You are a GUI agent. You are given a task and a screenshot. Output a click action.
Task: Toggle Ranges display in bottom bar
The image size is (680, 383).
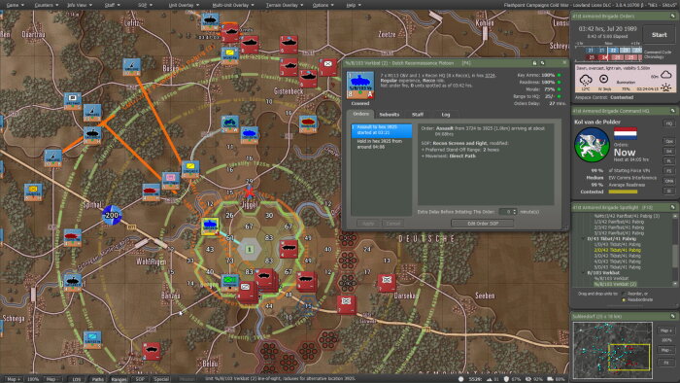pos(119,379)
